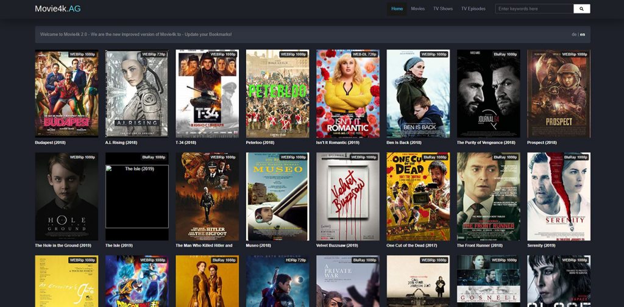Open the Budapest movie poster

pos(66,93)
